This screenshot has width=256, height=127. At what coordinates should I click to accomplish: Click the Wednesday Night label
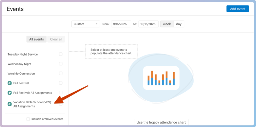pos(20,64)
